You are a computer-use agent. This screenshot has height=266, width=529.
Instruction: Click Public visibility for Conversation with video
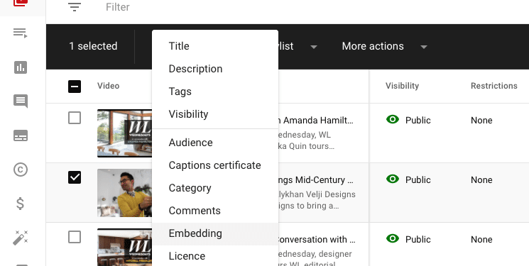pos(408,239)
